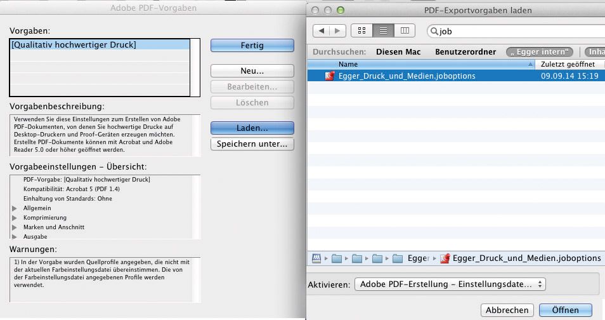605x320 pixels.
Task: Search scope: Diesen Mac
Action: [398, 52]
